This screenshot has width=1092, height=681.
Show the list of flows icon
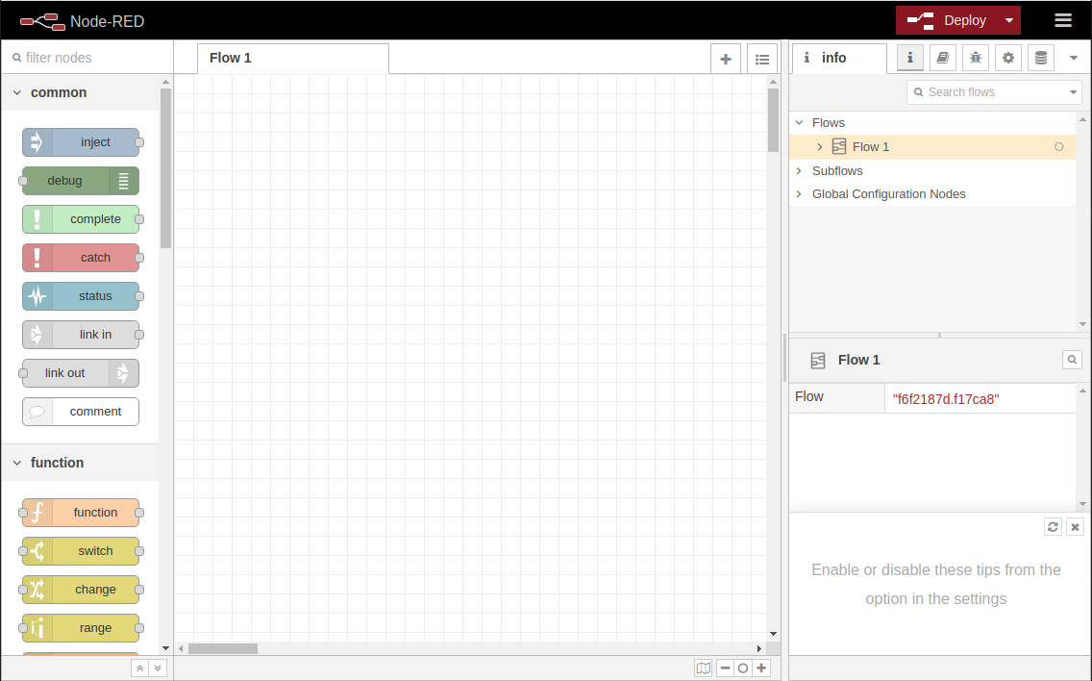pyautogui.click(x=762, y=59)
